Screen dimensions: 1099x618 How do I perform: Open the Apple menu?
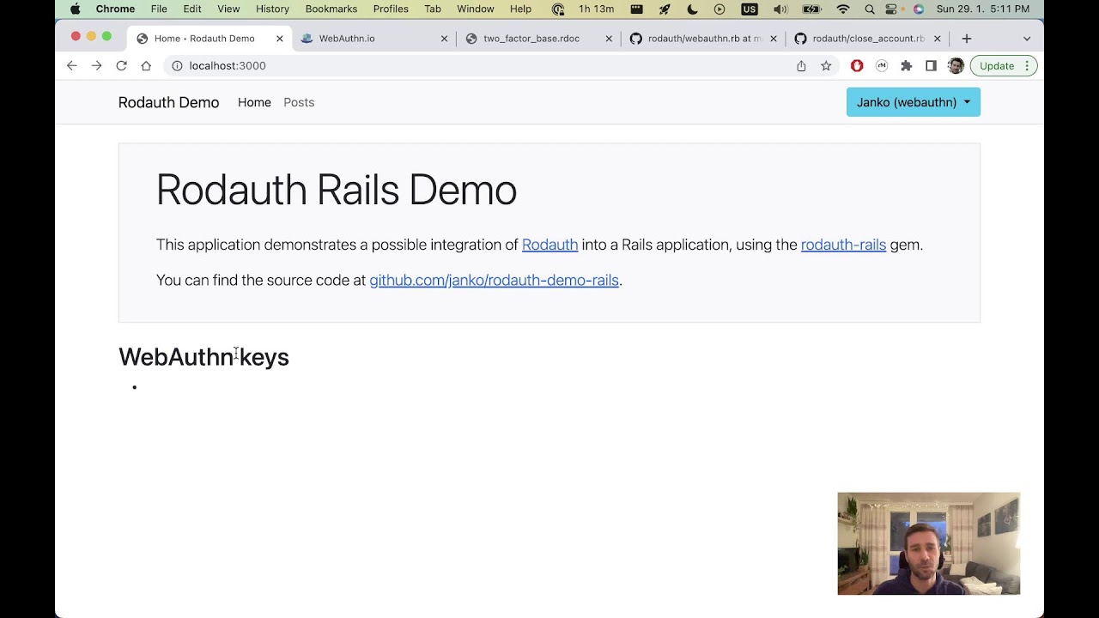75,9
